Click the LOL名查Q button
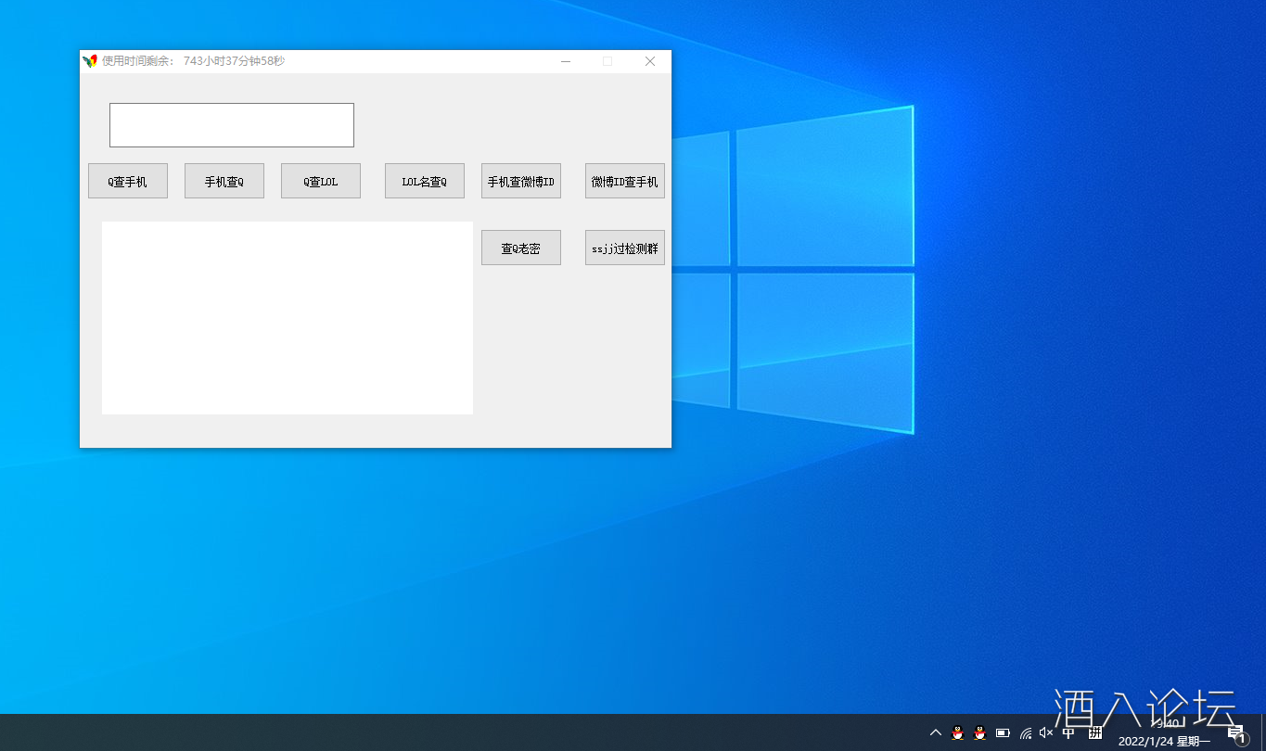This screenshot has height=751, width=1266. coord(425,181)
